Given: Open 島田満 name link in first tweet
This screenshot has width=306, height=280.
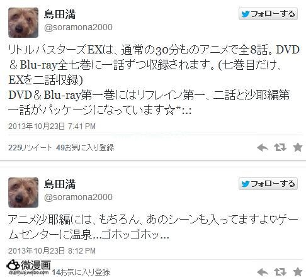Looking at the screenshot, I should tap(60, 14).
